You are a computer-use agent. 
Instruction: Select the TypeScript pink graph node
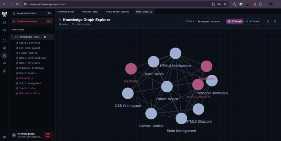coord(206,66)
